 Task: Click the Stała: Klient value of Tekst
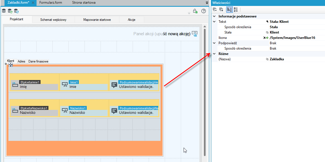279,22
